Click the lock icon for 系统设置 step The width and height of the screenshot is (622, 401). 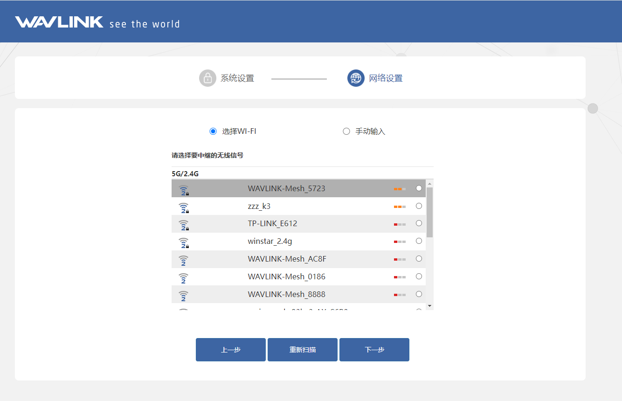(207, 78)
